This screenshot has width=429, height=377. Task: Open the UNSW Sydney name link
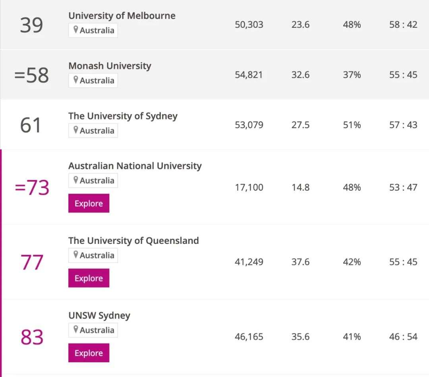pyautogui.click(x=99, y=316)
